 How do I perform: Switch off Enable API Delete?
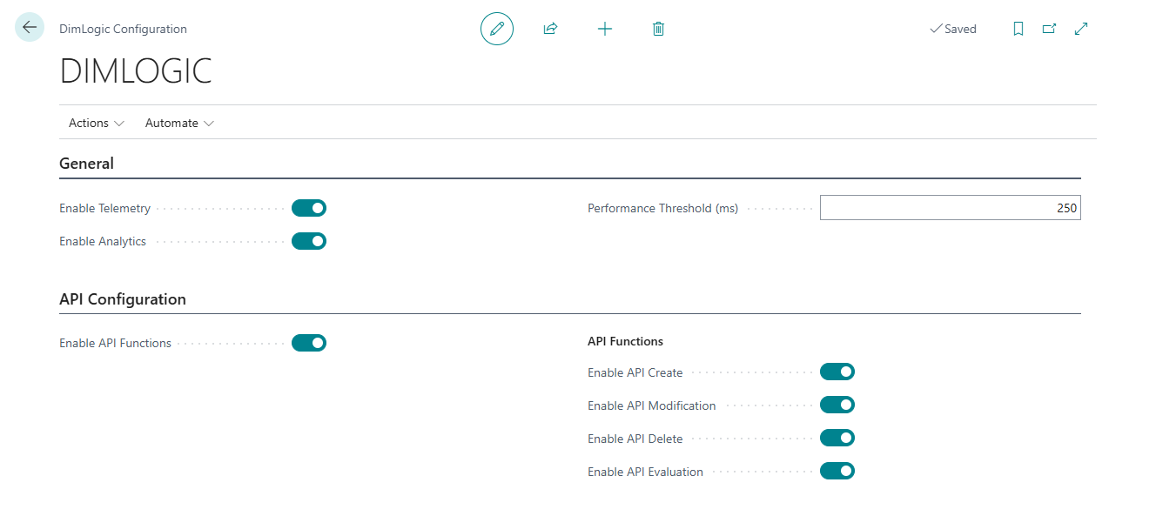click(837, 439)
